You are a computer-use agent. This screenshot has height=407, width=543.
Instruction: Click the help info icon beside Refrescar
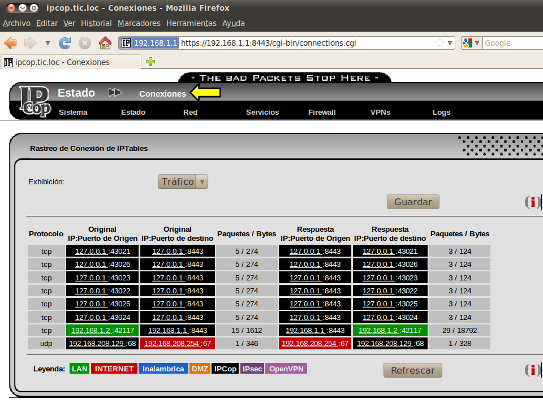click(x=532, y=370)
